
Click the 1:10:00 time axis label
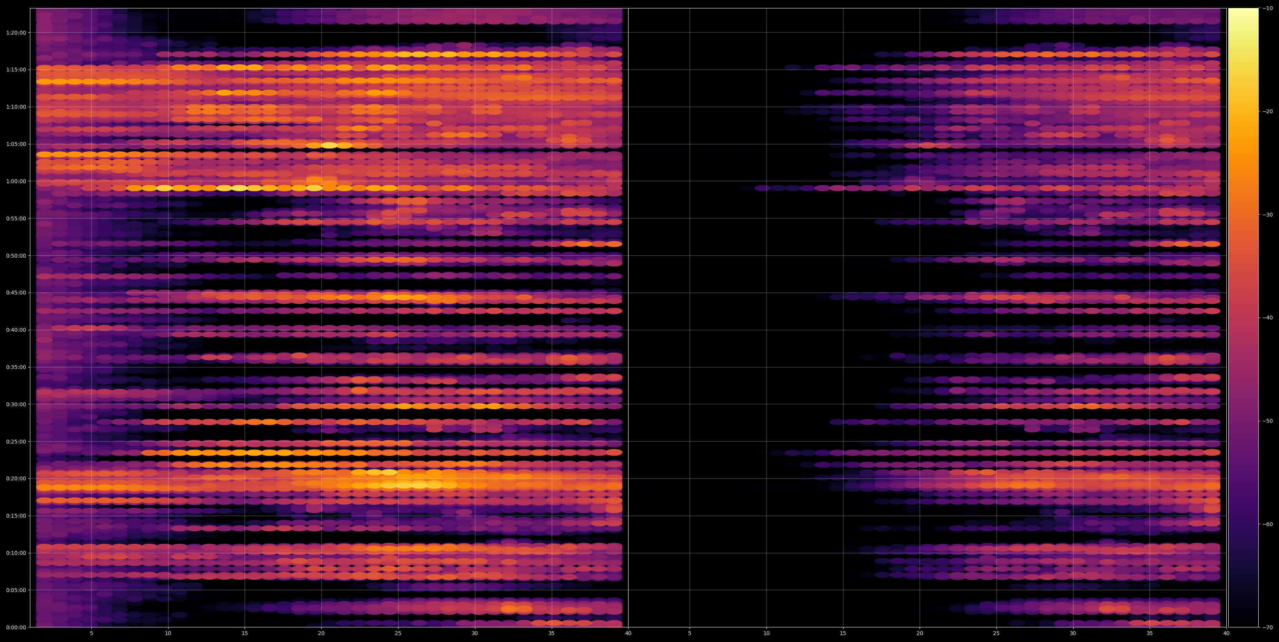point(16,107)
